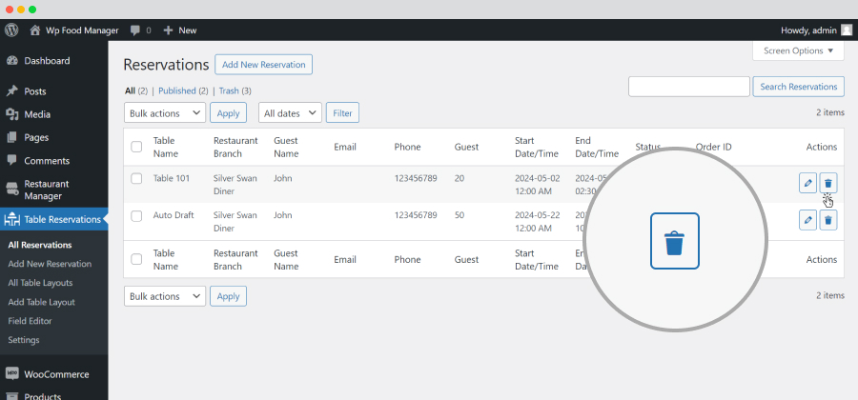The image size is (858, 400).
Task: Click Add New Reservation button
Action: (264, 65)
